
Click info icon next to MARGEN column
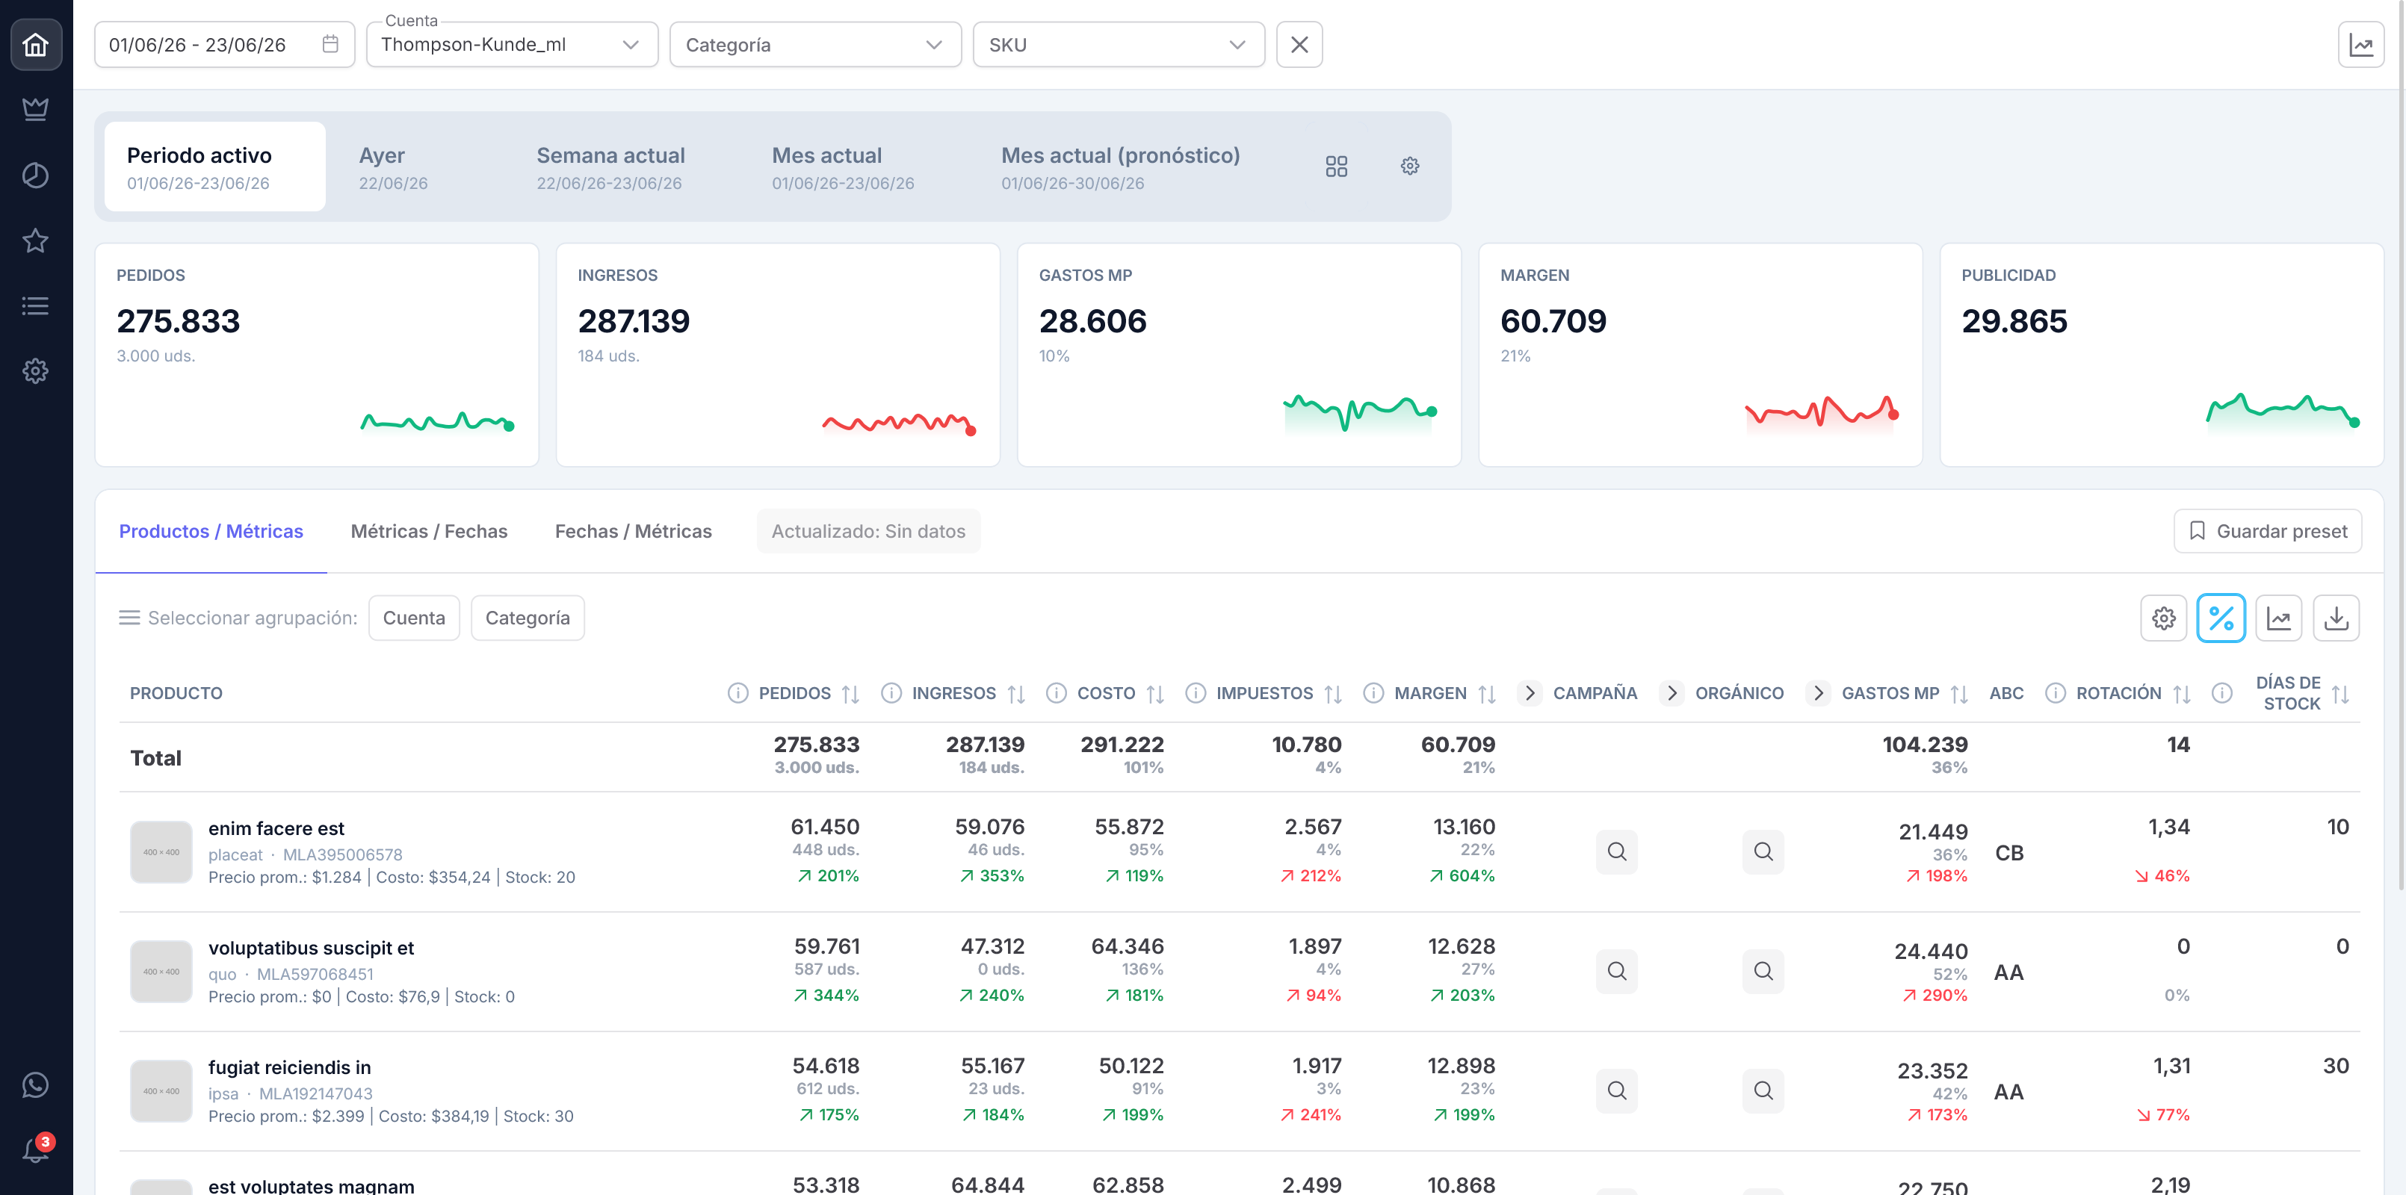1373,693
